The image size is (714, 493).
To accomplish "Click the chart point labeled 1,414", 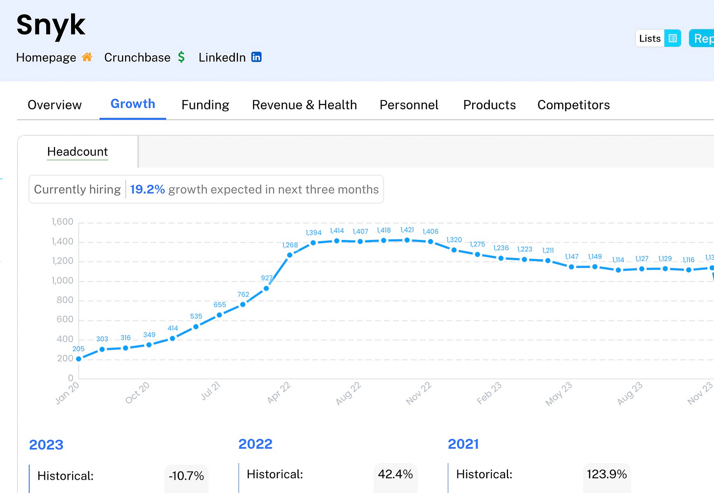I will click(336, 241).
